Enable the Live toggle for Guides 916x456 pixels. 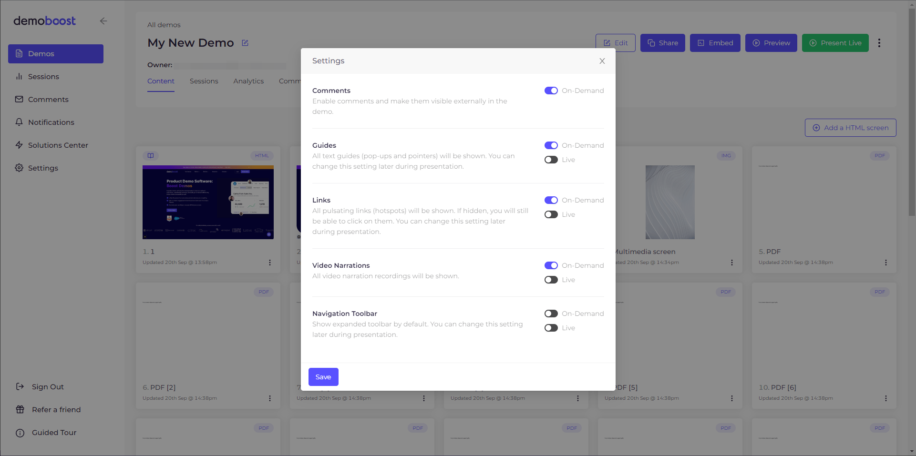point(551,160)
